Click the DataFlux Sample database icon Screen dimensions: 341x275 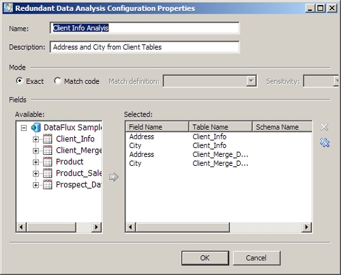tap(36, 128)
